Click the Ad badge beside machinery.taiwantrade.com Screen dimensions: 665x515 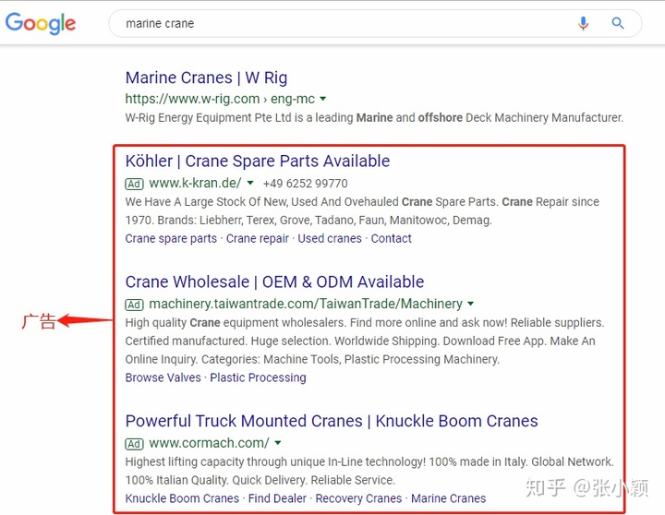point(135,305)
